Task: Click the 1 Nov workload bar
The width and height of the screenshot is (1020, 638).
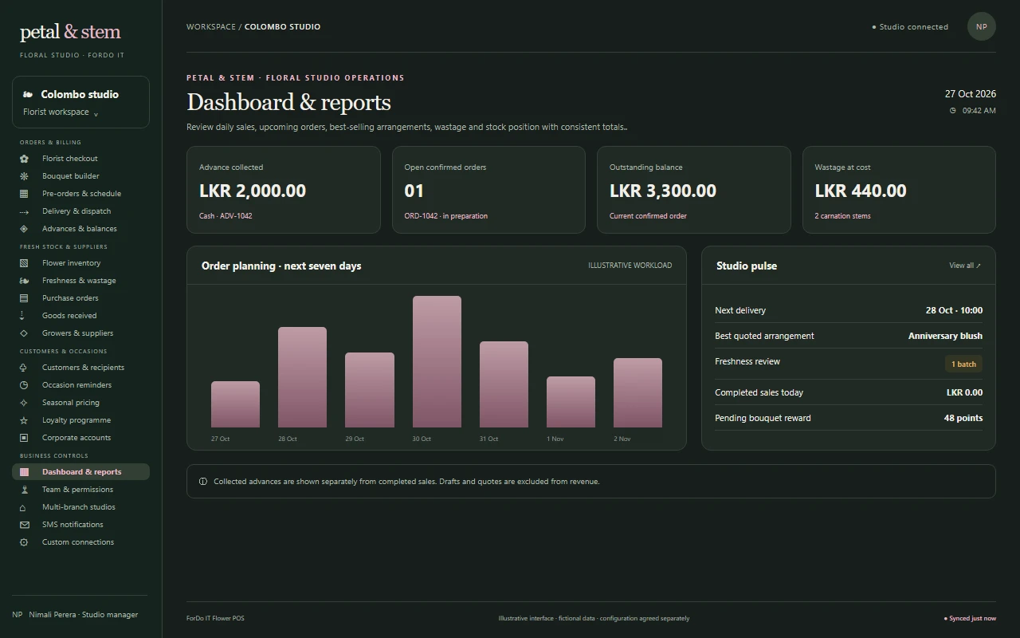Action: [x=571, y=402]
